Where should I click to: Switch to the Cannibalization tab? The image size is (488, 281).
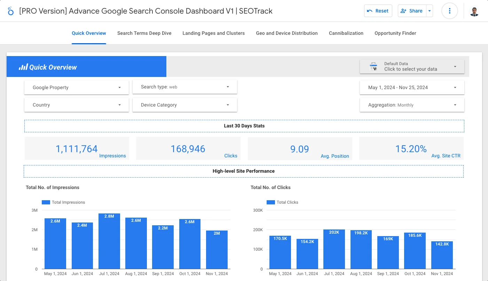tap(346, 33)
